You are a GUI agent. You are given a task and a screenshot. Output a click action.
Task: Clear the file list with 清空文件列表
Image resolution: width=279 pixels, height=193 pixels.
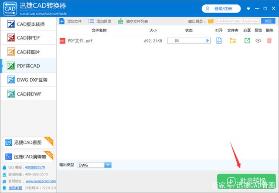(x=133, y=21)
